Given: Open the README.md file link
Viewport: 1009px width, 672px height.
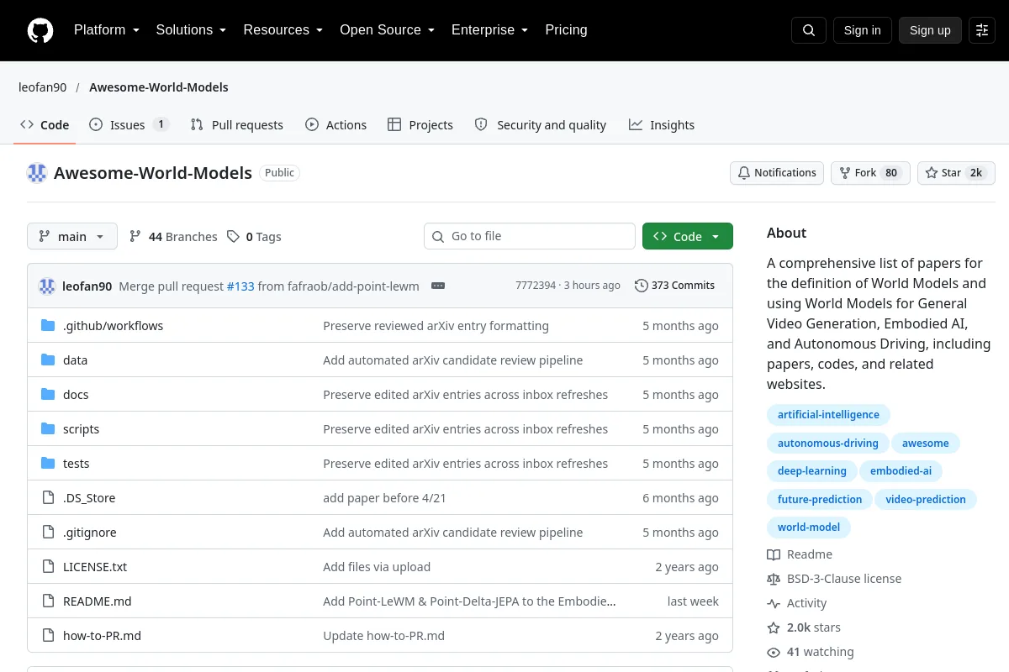Looking at the screenshot, I should click(98, 601).
